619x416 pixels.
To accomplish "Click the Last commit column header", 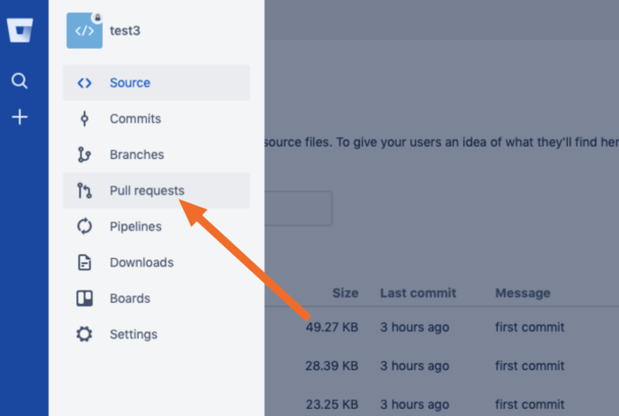I will (x=418, y=293).
